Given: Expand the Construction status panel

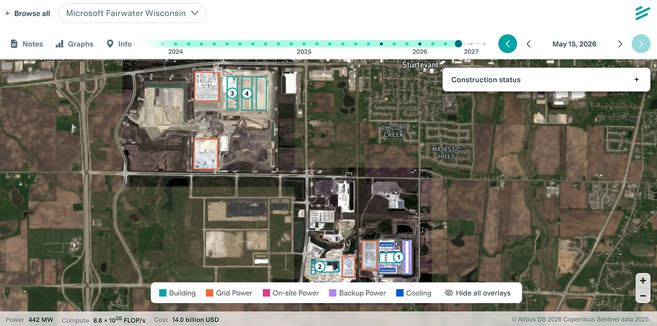Looking at the screenshot, I should [546, 80].
